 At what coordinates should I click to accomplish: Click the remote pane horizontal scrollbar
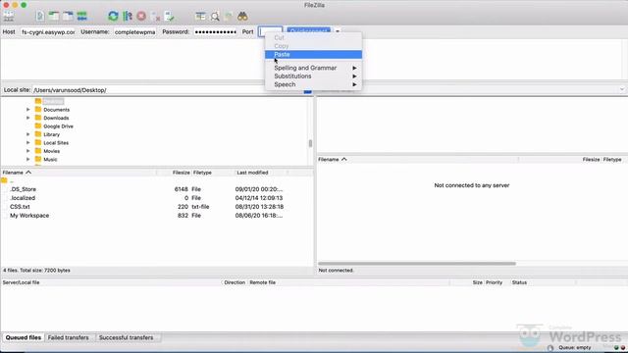[416, 264]
